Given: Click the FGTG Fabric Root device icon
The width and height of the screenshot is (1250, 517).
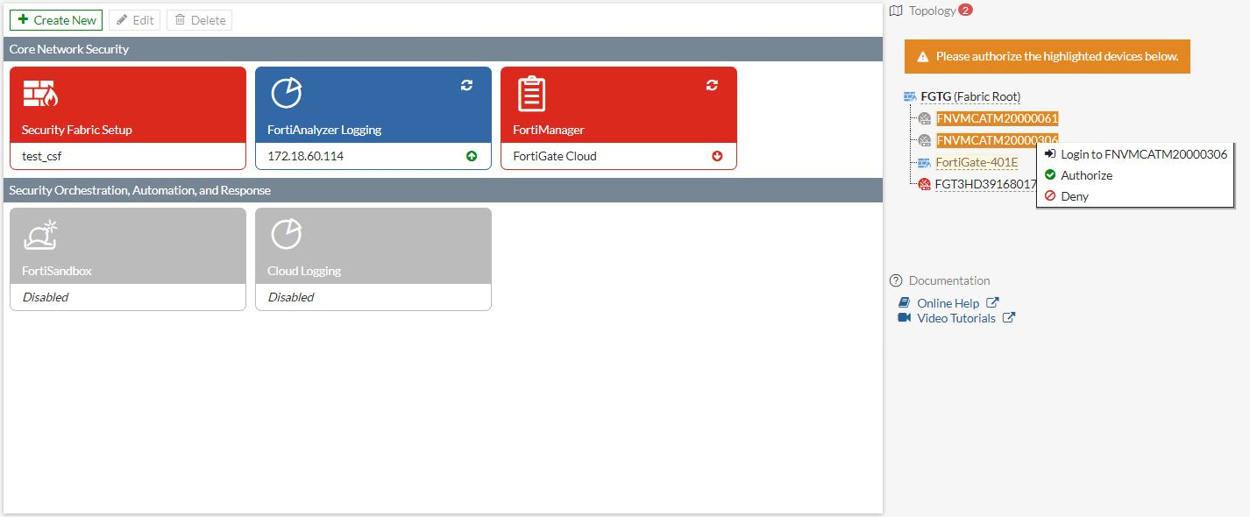Looking at the screenshot, I should (910, 97).
